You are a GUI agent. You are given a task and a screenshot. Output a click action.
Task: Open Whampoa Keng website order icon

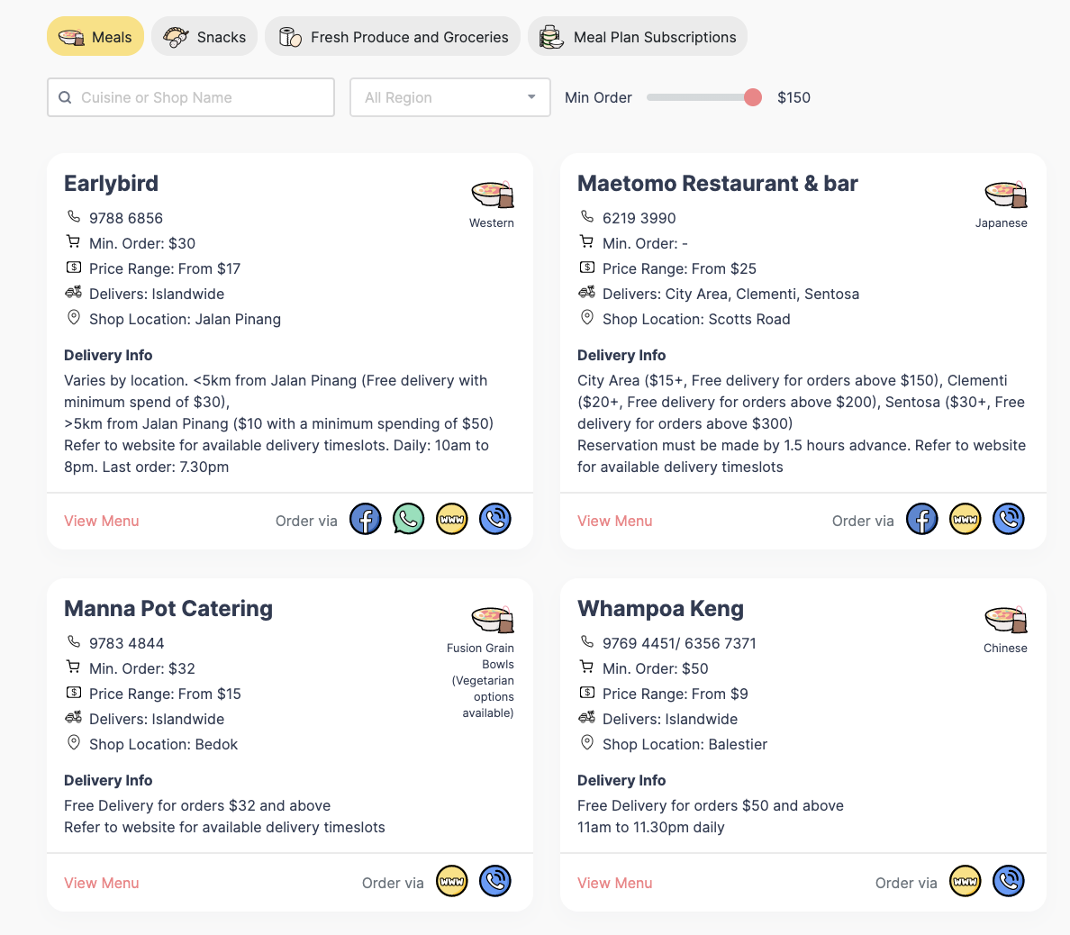coord(965,881)
